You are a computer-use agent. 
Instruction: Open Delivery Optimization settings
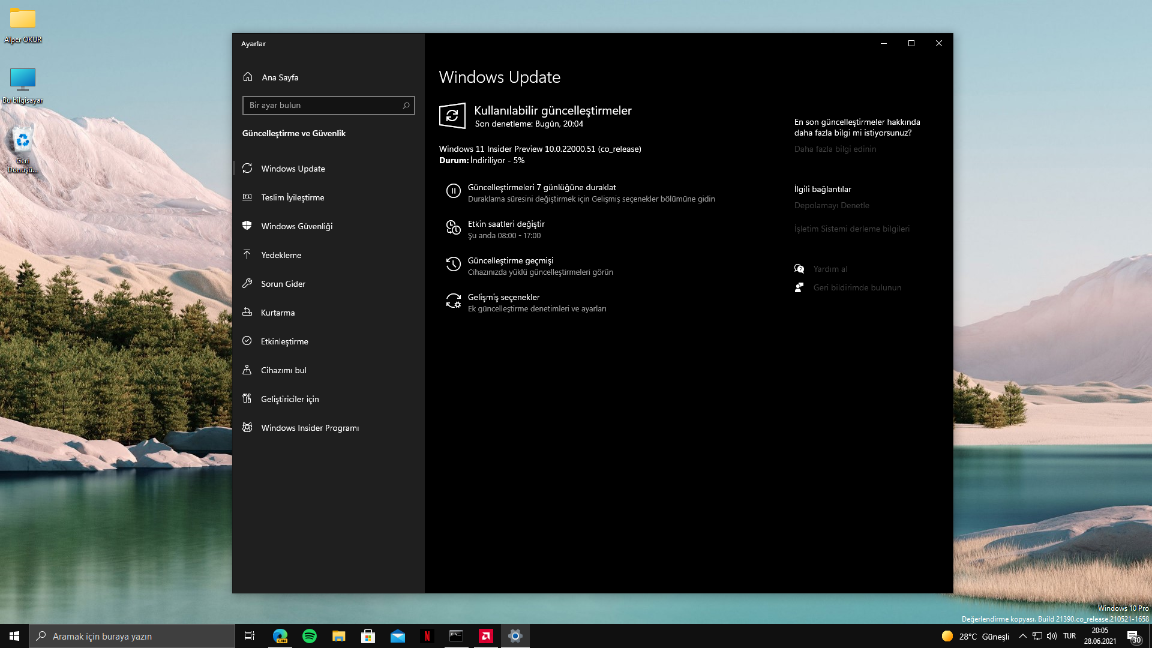tap(292, 197)
